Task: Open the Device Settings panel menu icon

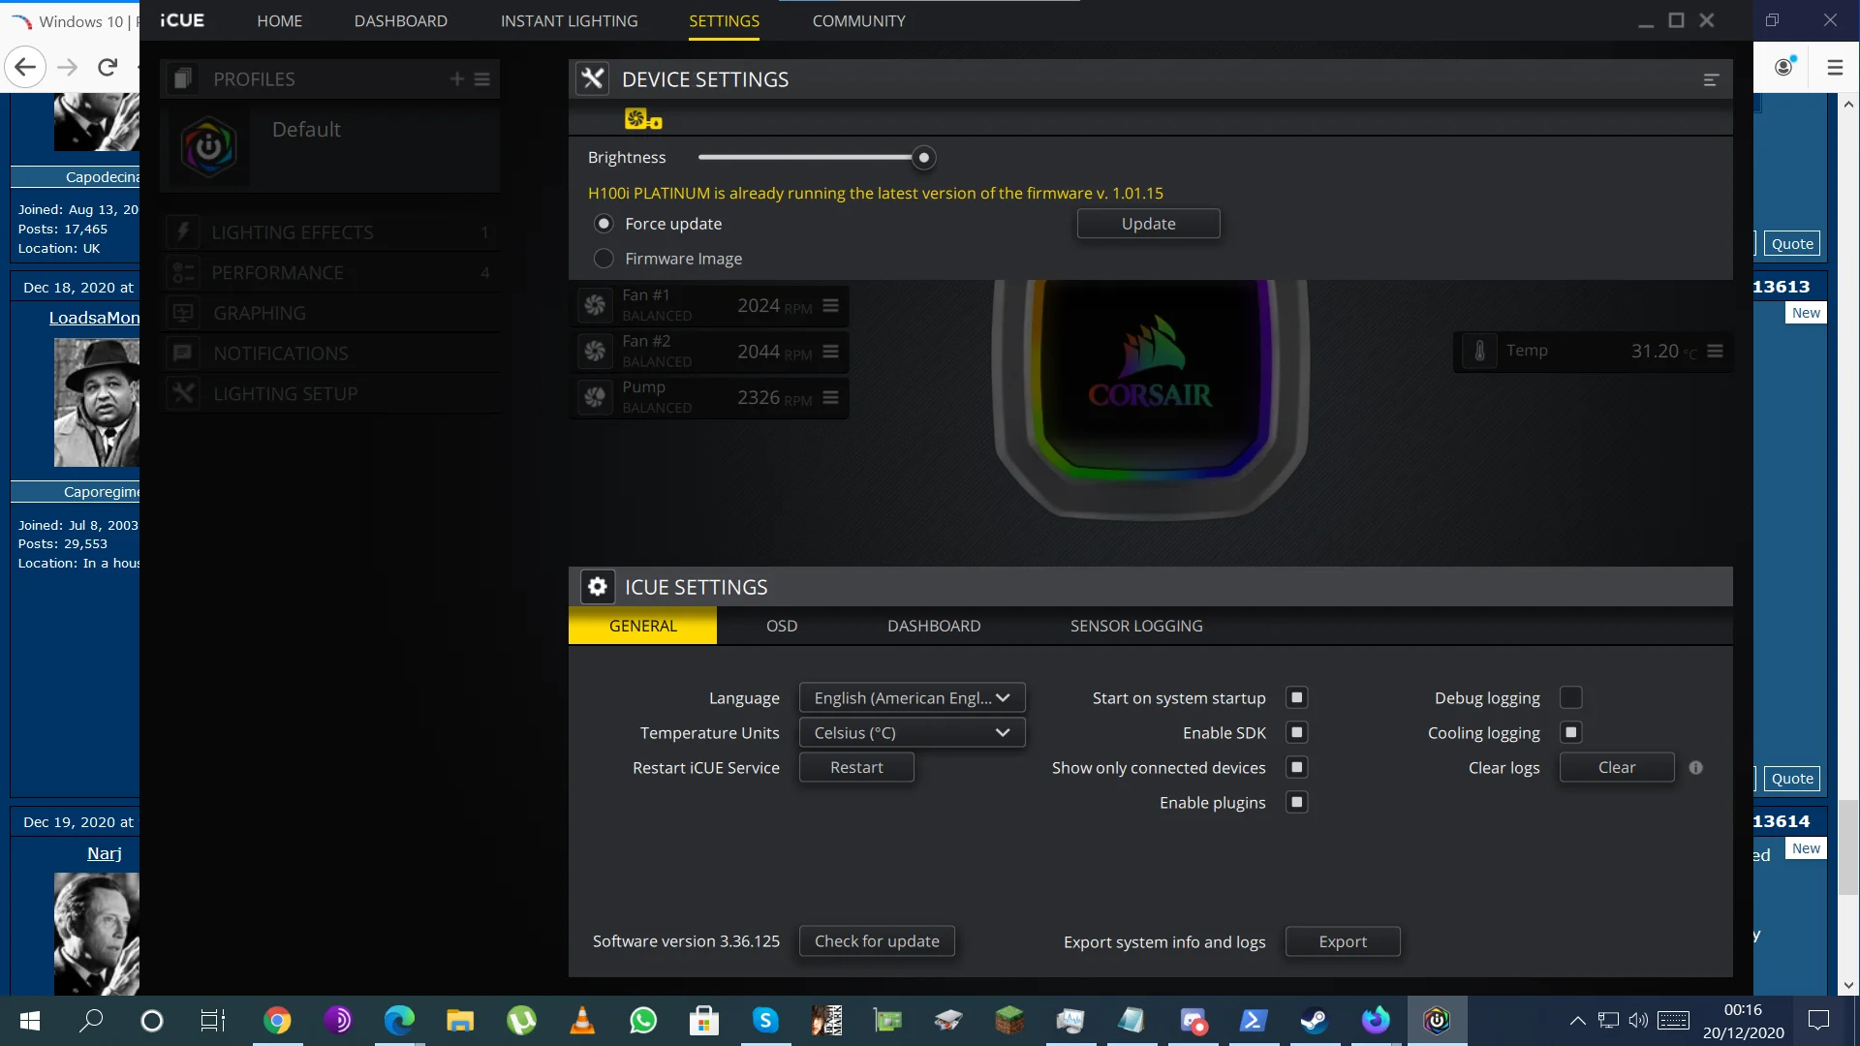Action: coord(1711,79)
